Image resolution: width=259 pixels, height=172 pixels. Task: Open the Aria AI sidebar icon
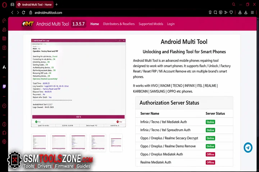click(4, 67)
